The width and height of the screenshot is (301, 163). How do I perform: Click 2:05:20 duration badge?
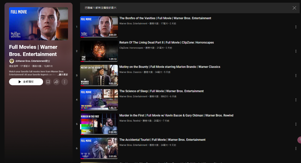(x=113, y=35)
